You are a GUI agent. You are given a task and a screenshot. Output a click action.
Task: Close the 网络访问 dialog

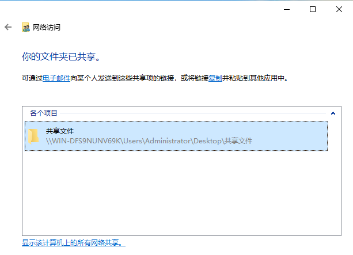pyautogui.click(x=338, y=9)
